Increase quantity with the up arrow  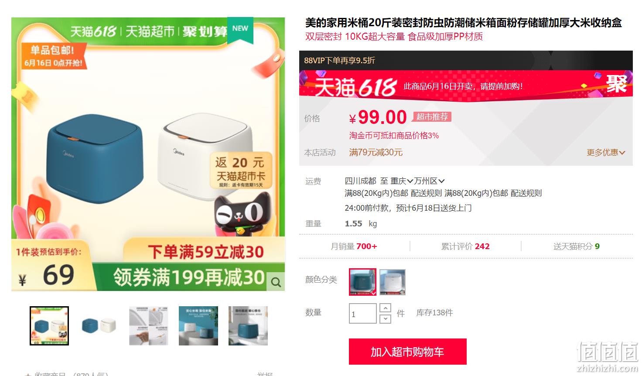pos(385,308)
